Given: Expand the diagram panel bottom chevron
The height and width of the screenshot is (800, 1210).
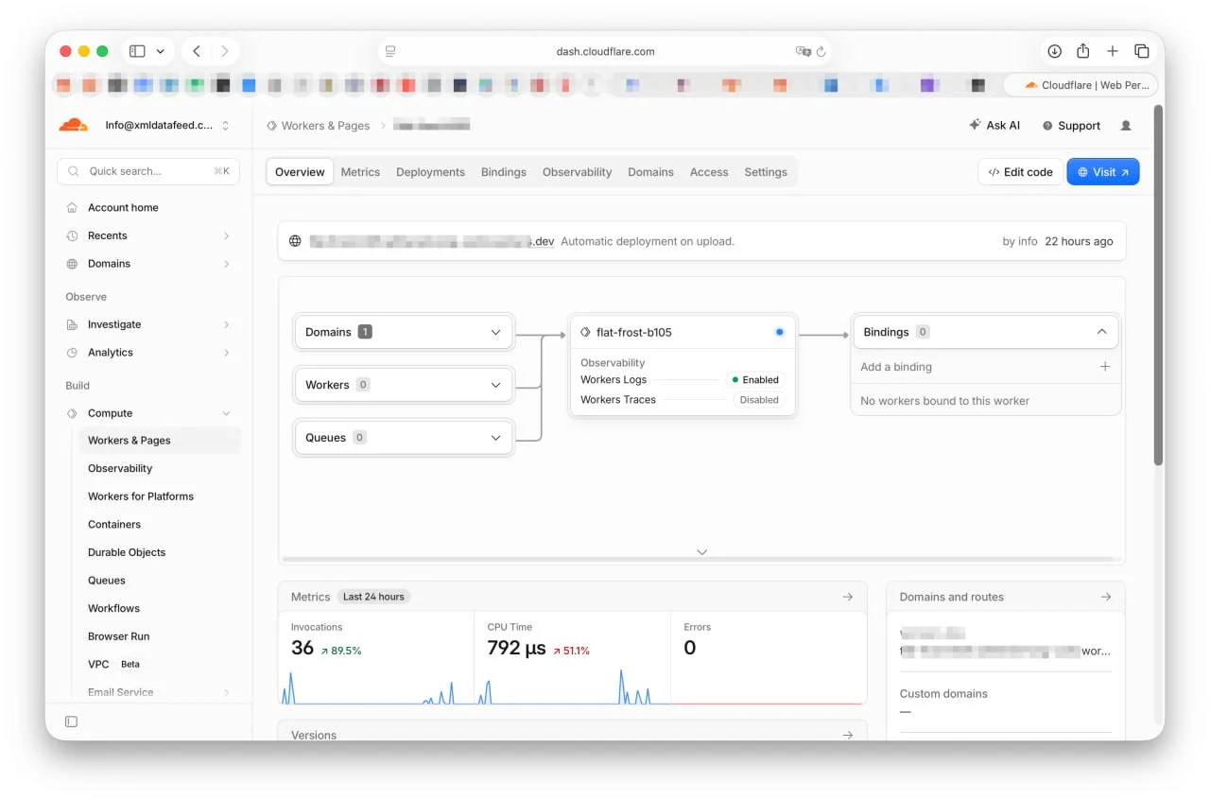Looking at the screenshot, I should point(701,552).
